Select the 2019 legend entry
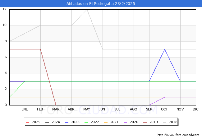The image size is (202, 140). pos(150,122)
